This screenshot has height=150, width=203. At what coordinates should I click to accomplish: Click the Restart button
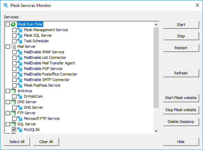(181, 48)
